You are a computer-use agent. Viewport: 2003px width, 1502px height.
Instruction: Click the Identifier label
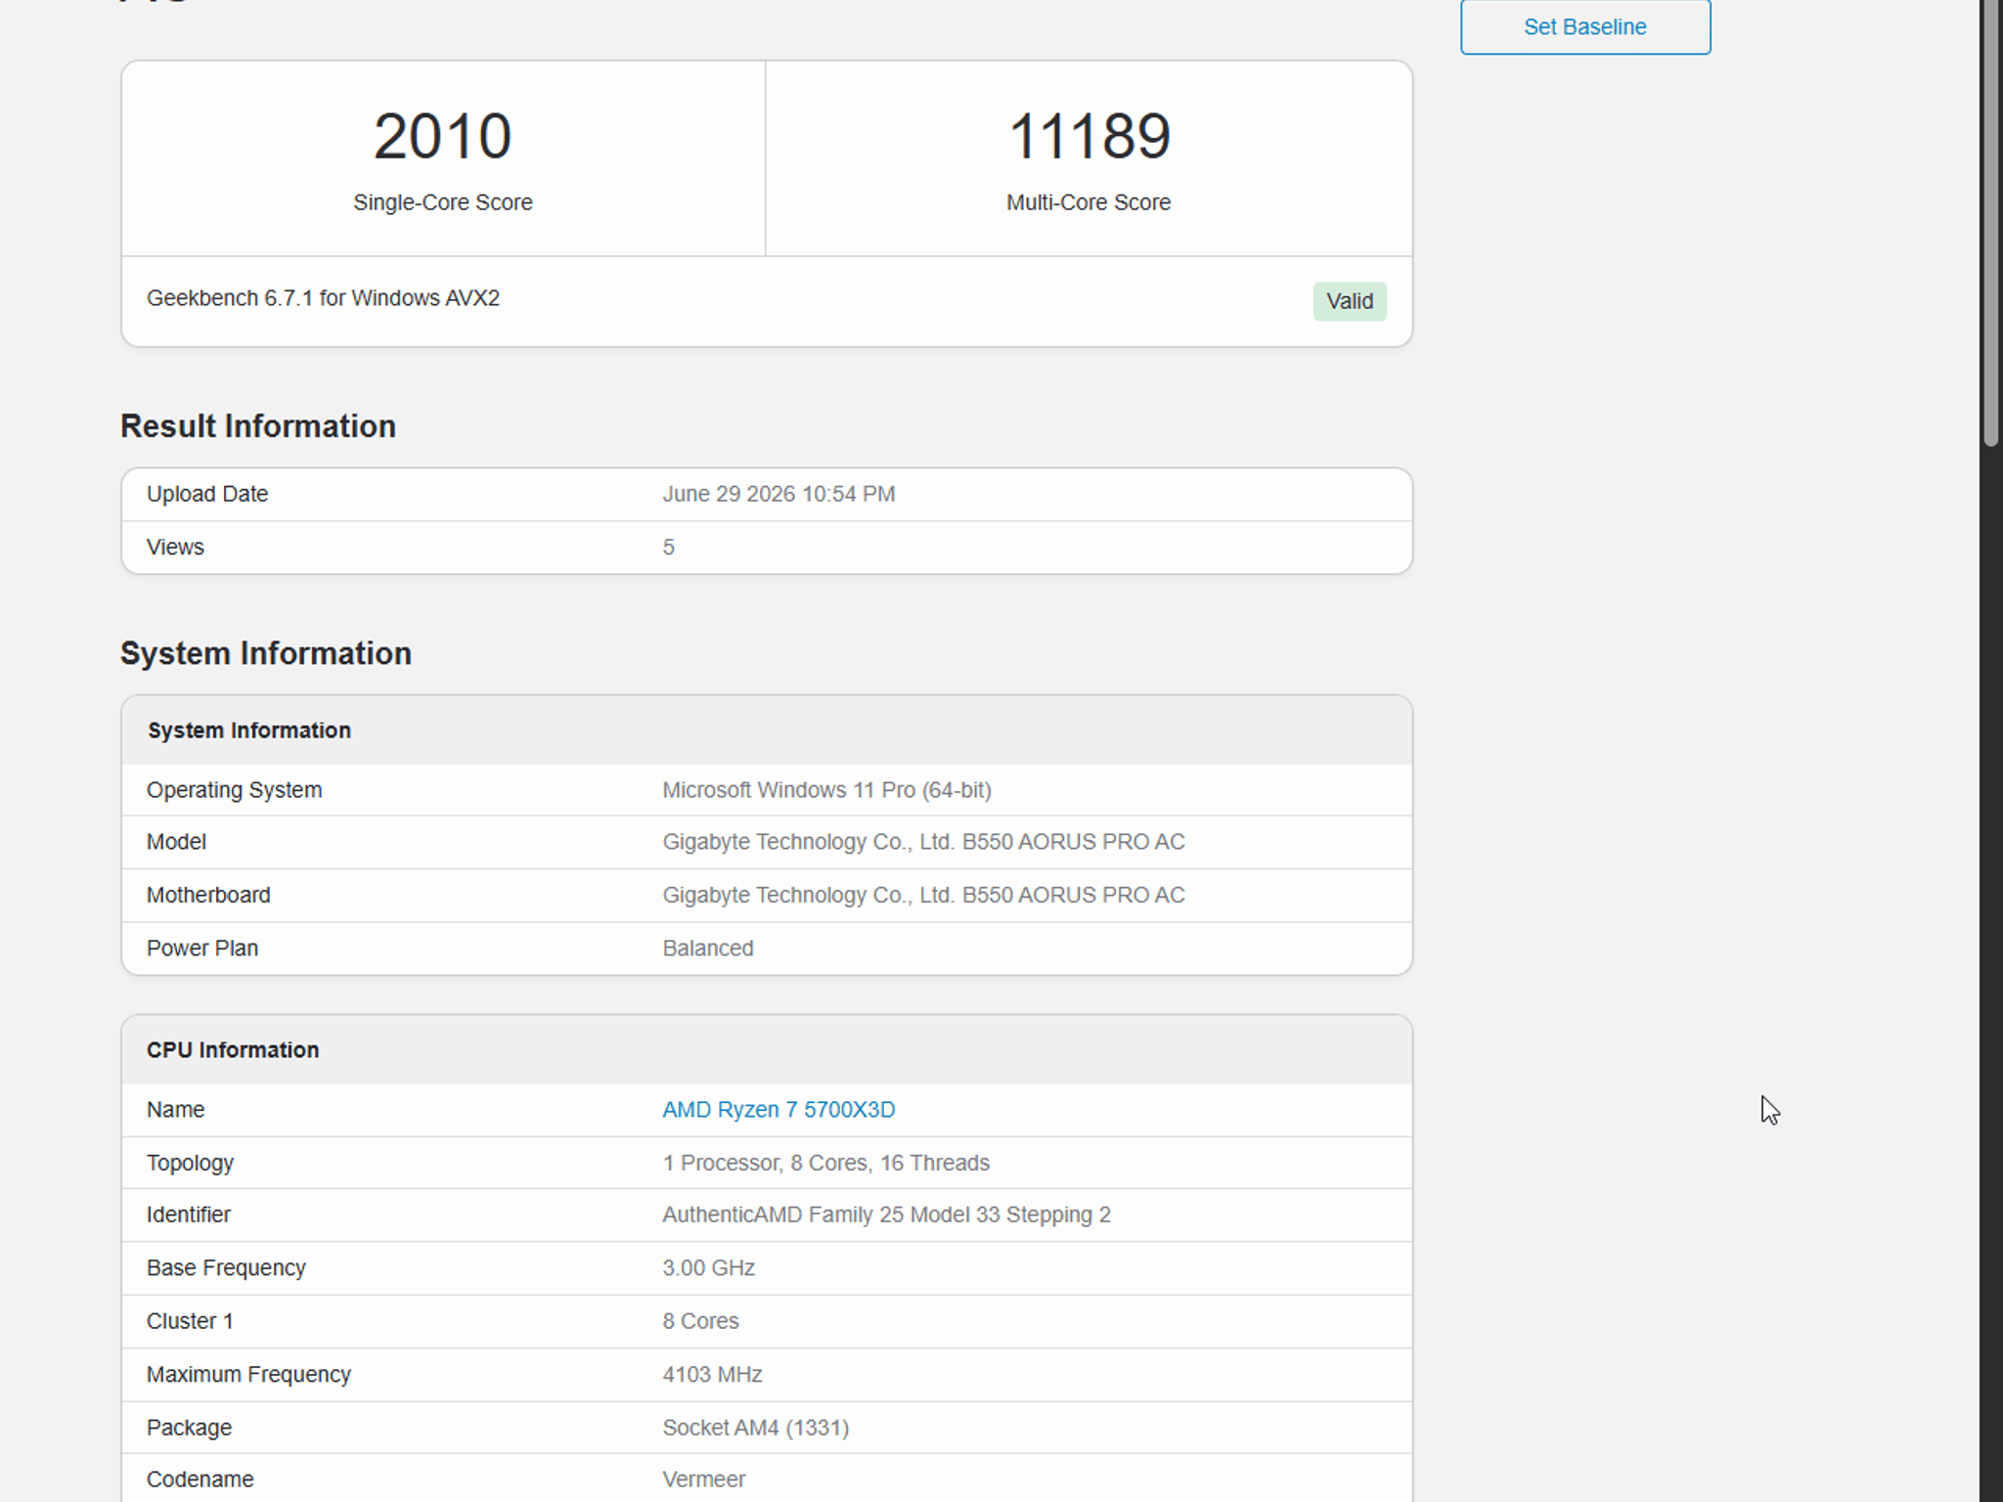click(x=189, y=1215)
